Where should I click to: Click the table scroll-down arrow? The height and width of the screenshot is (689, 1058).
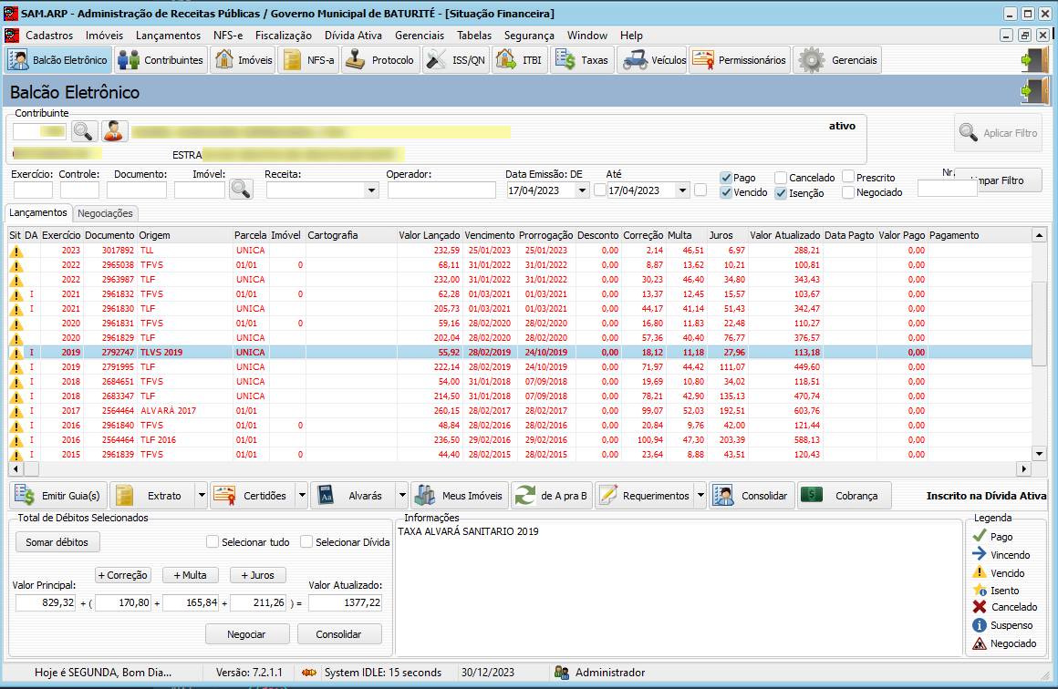point(1039,454)
